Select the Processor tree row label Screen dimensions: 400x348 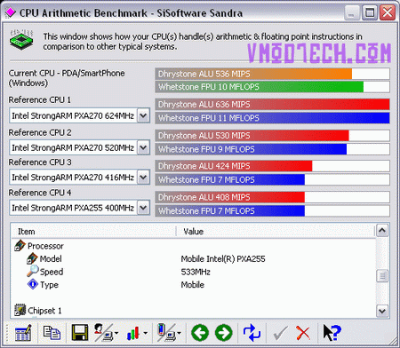45,246
